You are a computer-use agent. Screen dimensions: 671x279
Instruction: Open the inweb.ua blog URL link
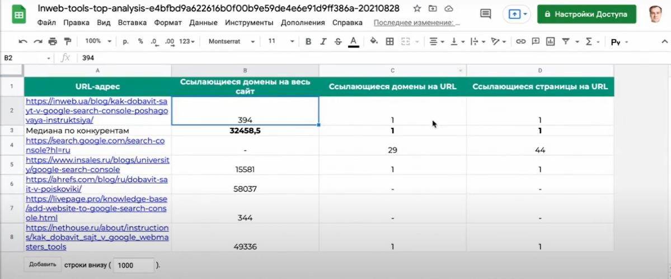tap(97, 111)
